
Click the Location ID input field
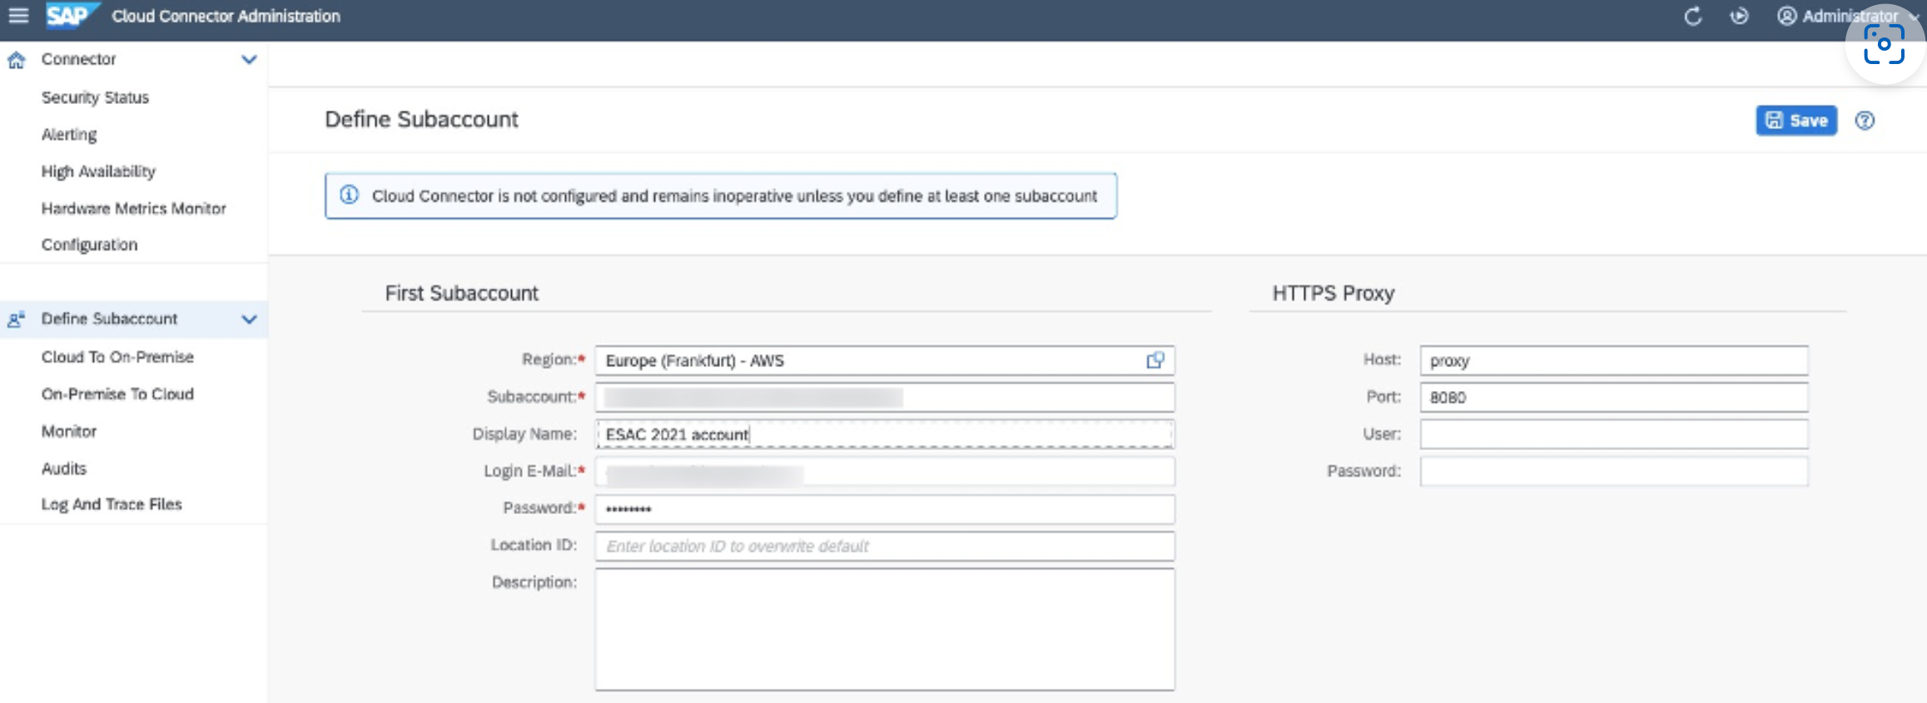(884, 547)
